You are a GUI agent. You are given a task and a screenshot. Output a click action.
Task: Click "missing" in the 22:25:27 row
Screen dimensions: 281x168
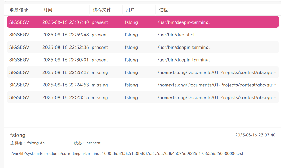[x=100, y=72]
